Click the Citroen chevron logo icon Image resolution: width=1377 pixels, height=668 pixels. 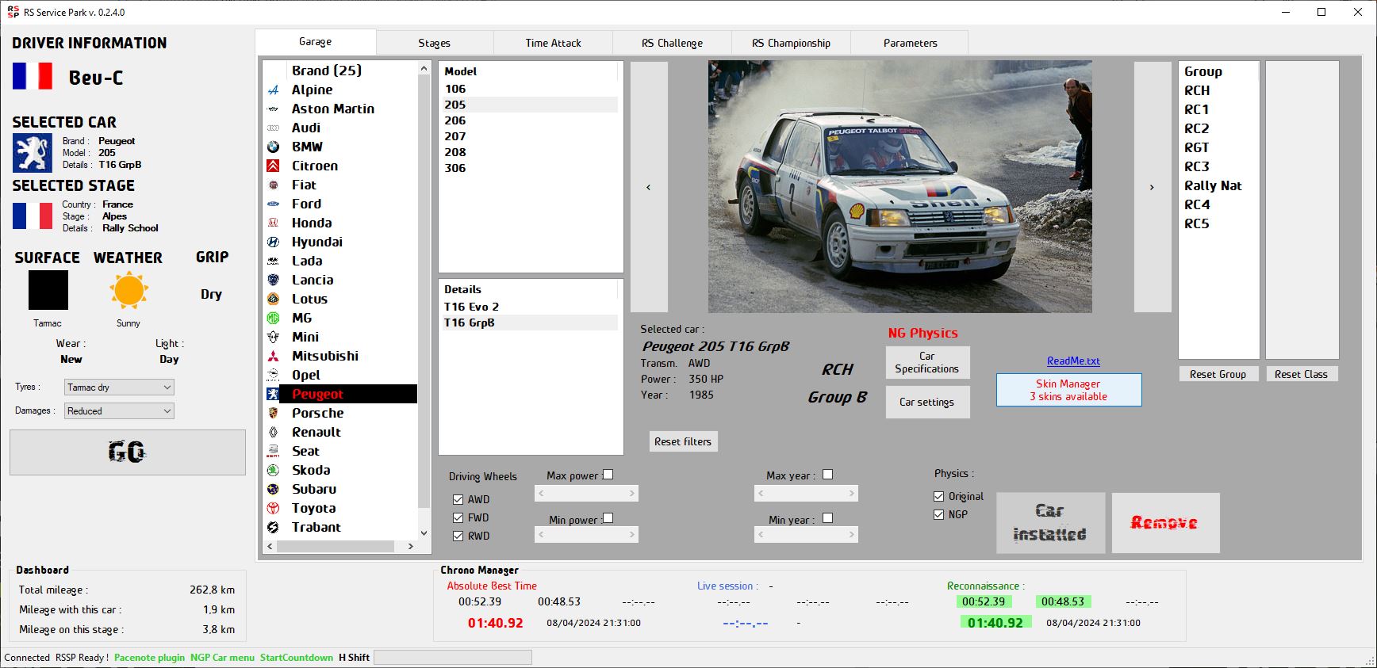coord(273,166)
